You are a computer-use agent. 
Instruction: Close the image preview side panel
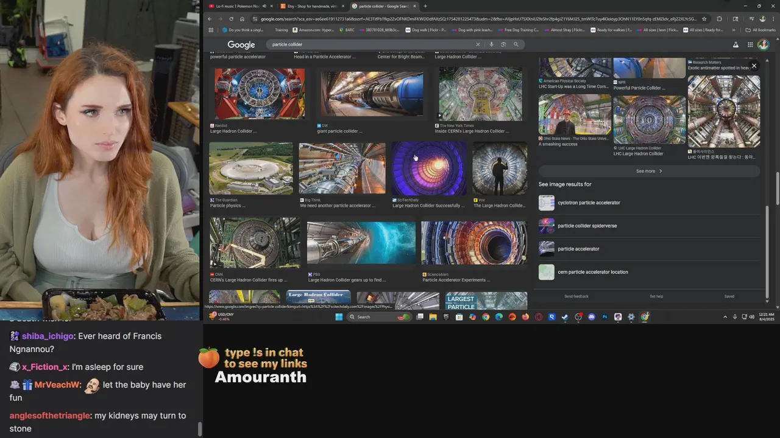(x=754, y=66)
